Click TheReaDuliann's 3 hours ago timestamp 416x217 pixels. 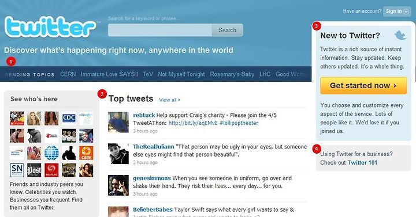(x=145, y=162)
